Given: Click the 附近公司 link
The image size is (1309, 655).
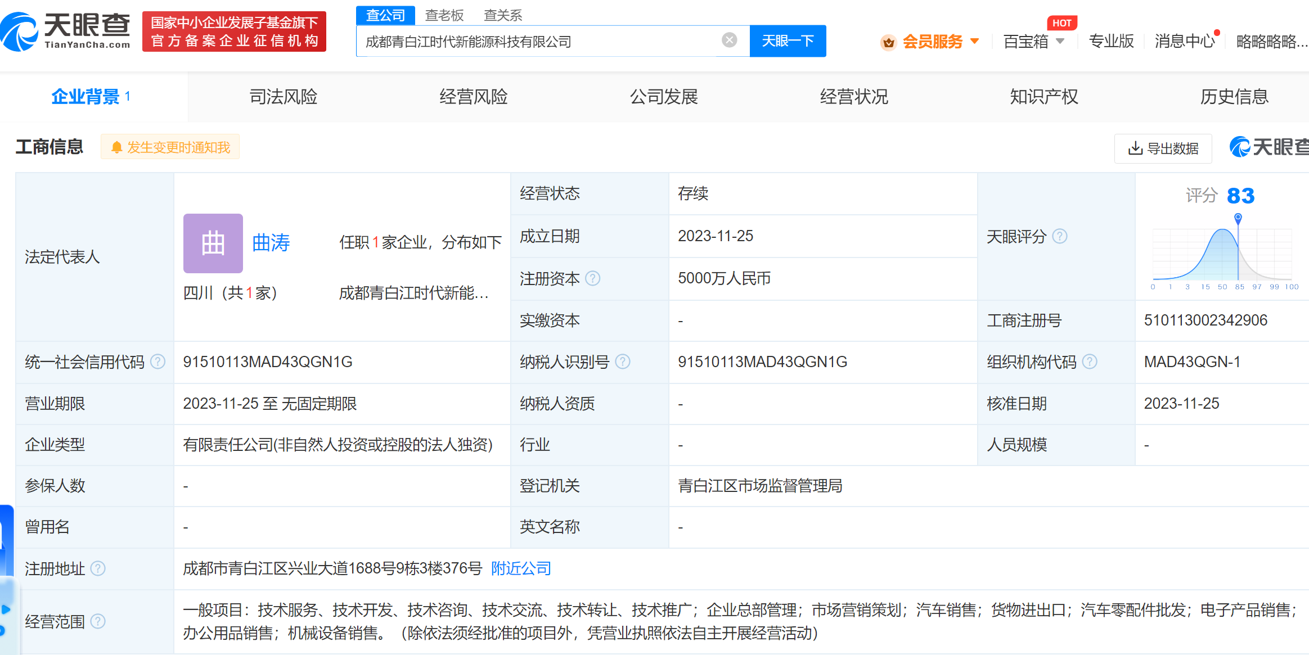Looking at the screenshot, I should pos(521,568).
